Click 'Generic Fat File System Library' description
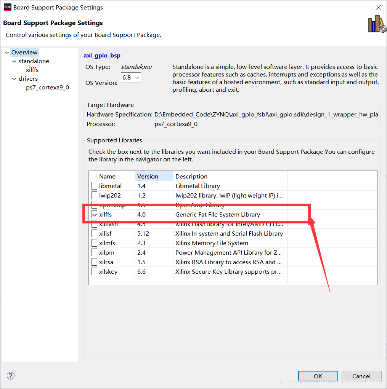 click(x=218, y=214)
